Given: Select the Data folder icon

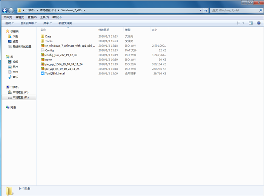Looking at the screenshot, I should [43, 36].
